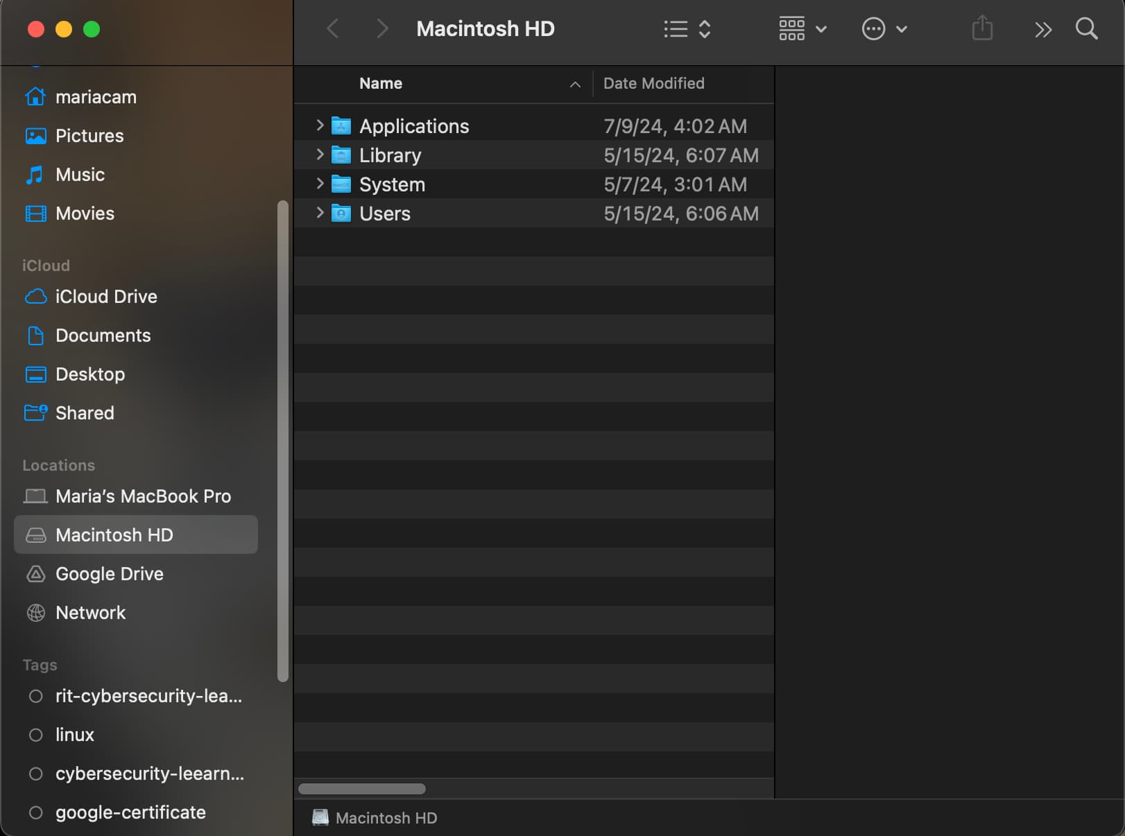The height and width of the screenshot is (836, 1125).
Task: Close the Finder window with red button
Action: point(36,29)
